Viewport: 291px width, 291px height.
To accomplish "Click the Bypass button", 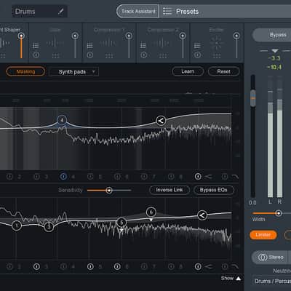I will [x=272, y=35].
